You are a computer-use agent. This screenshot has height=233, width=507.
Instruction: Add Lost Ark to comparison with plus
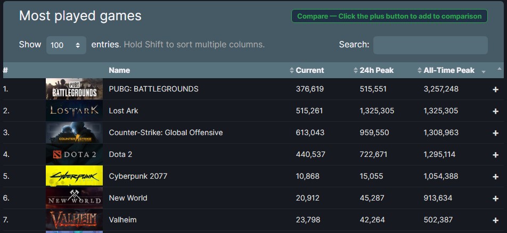495,111
